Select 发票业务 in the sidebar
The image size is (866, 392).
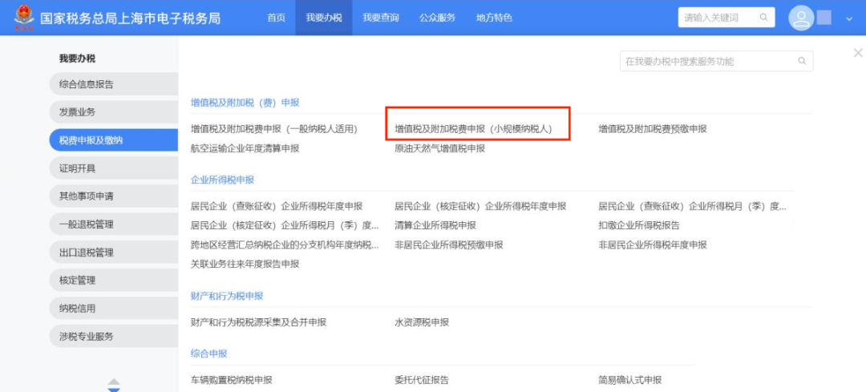pos(113,112)
